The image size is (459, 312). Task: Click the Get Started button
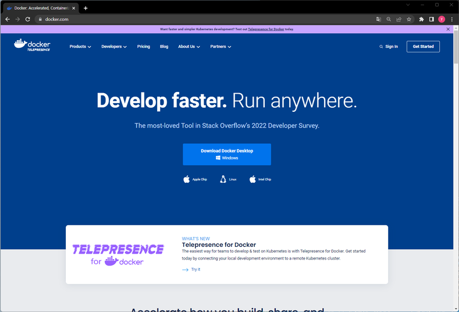pyautogui.click(x=423, y=47)
